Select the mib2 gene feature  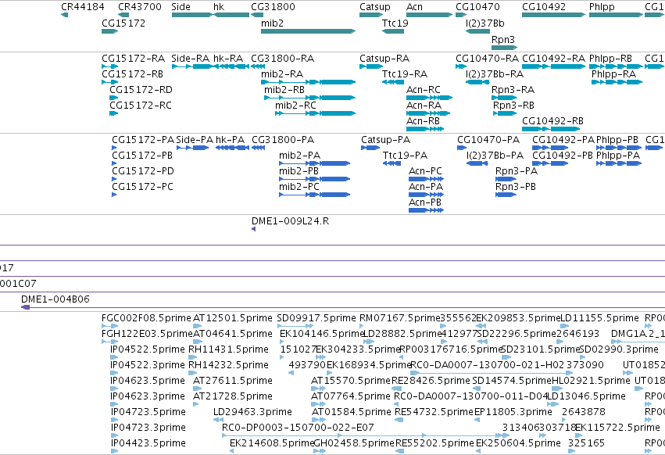[x=309, y=31]
